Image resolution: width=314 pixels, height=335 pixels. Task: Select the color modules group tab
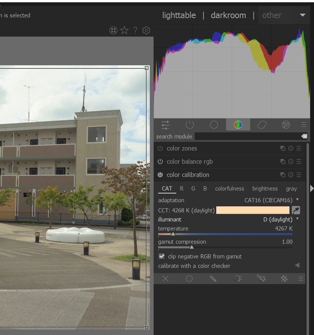pos(238,124)
